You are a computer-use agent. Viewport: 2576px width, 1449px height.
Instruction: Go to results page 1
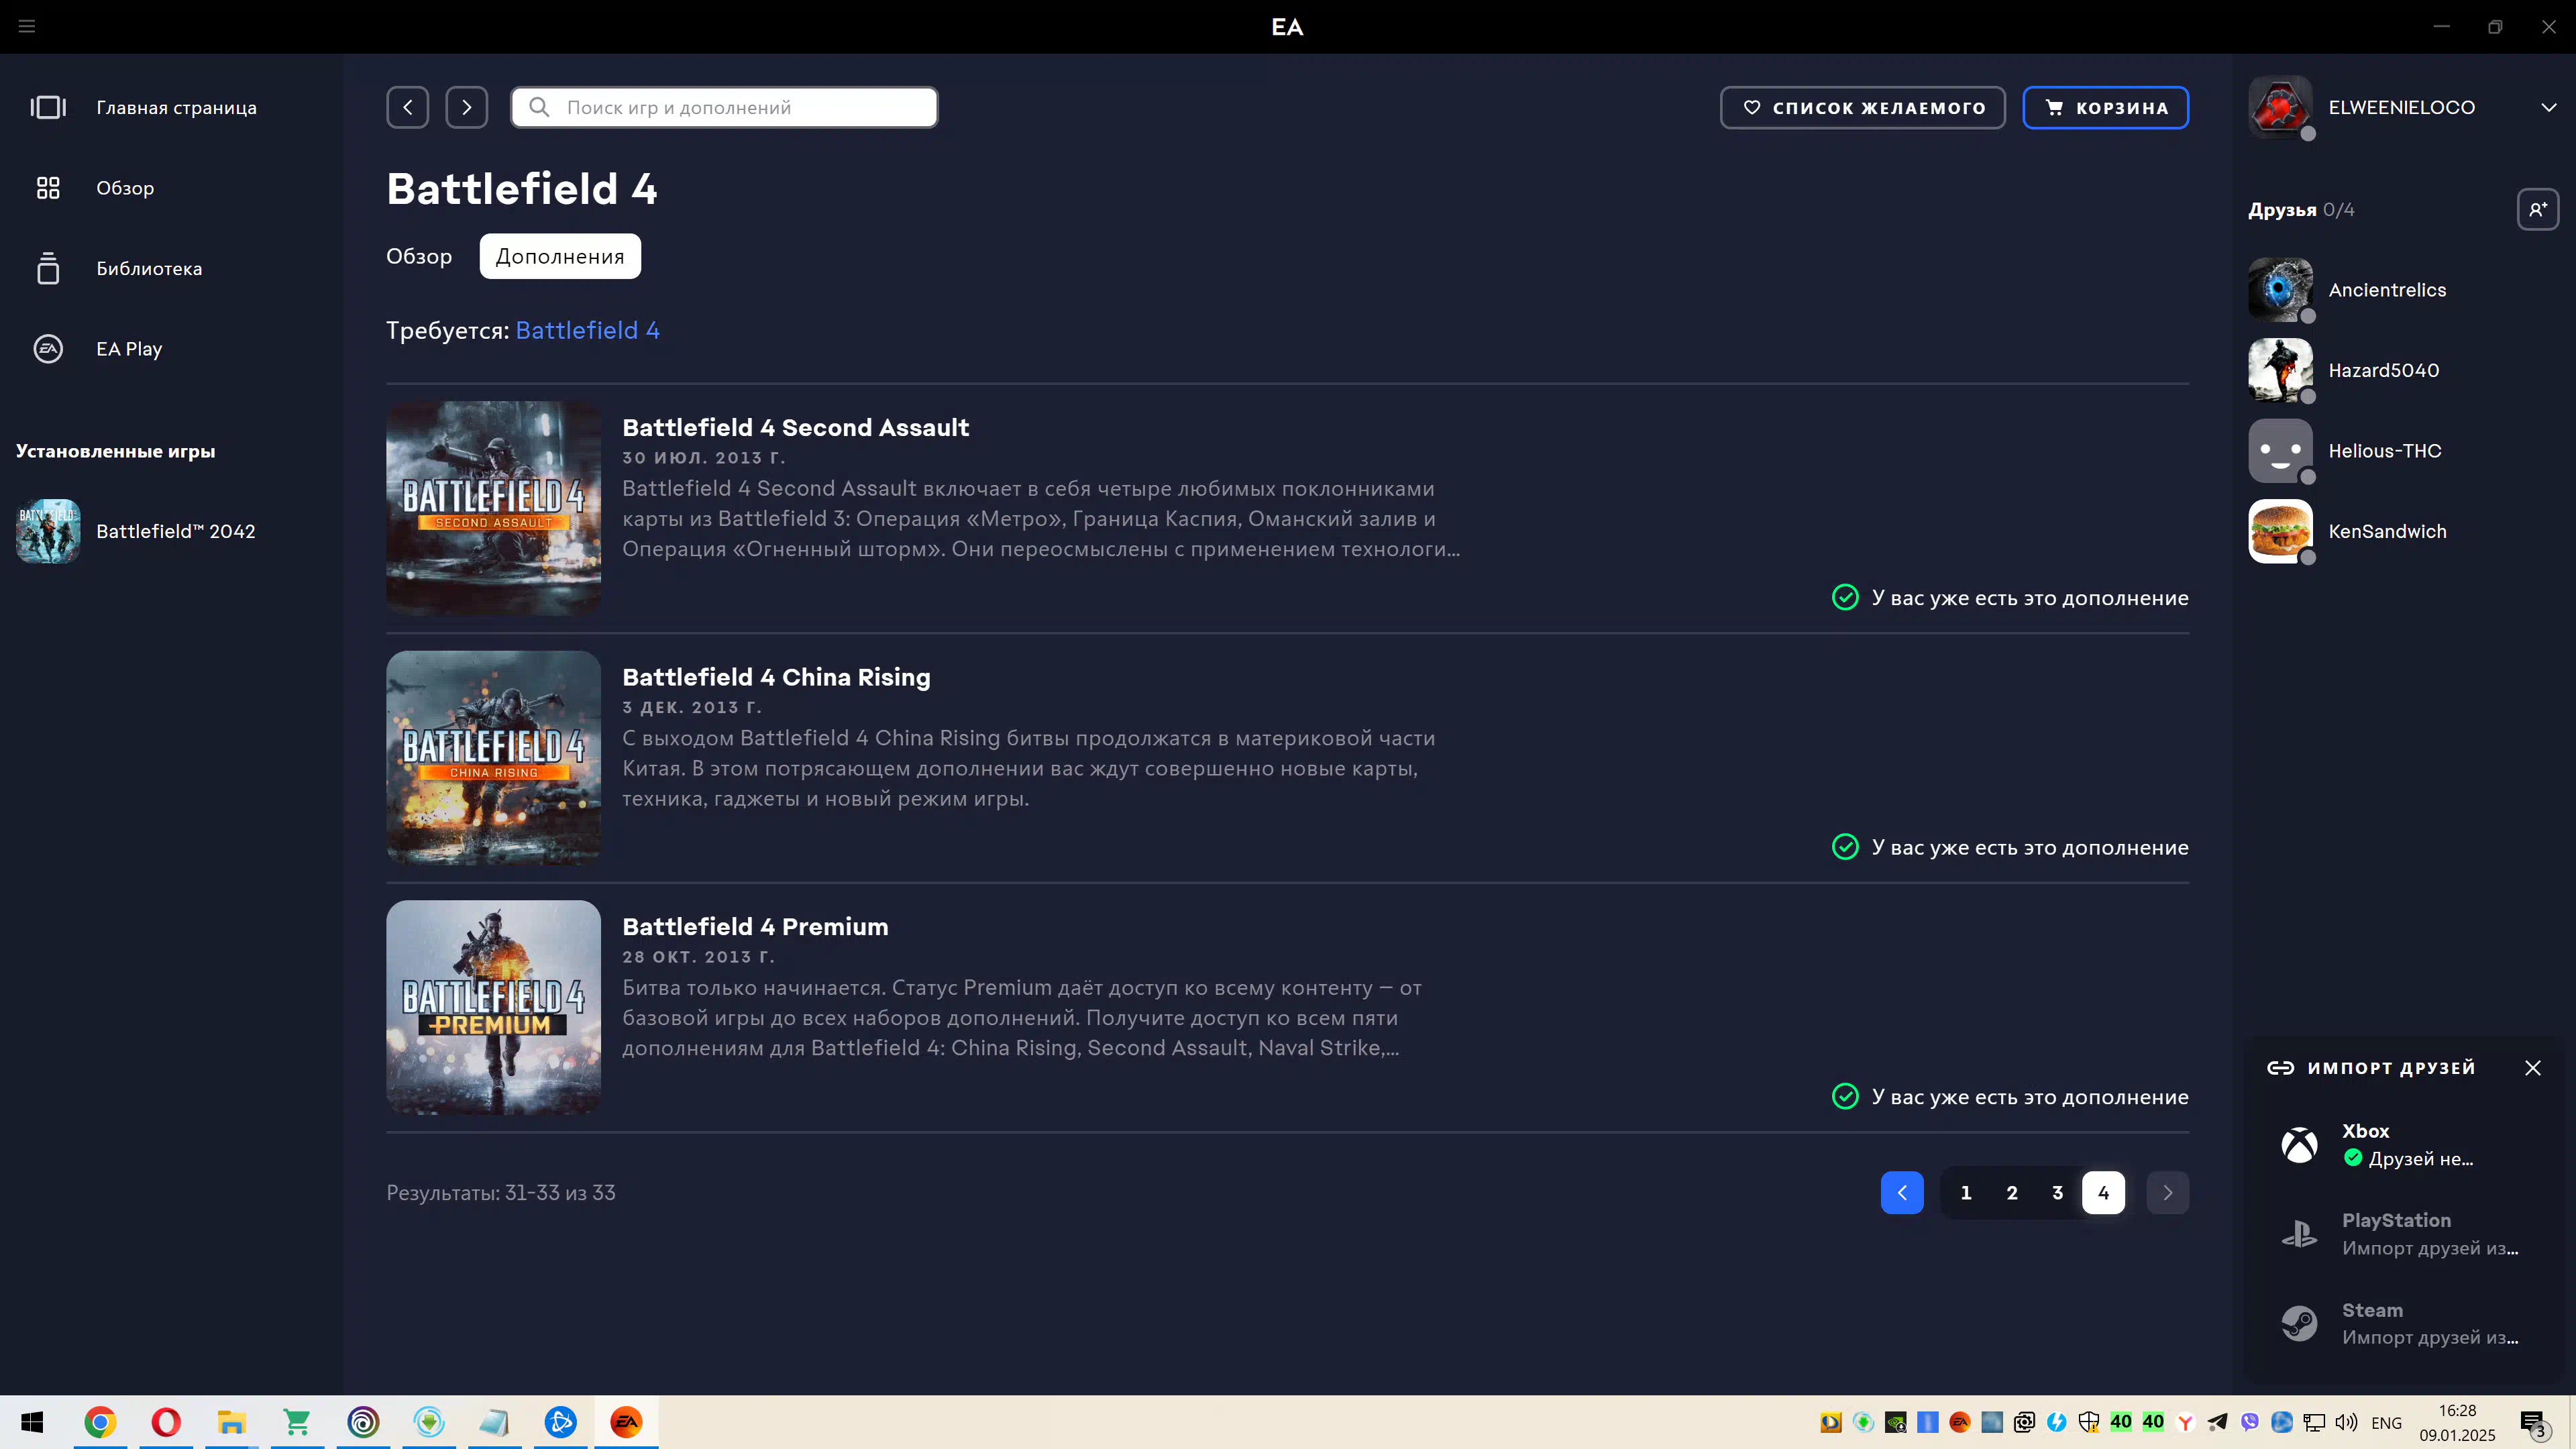pyautogui.click(x=1966, y=1192)
